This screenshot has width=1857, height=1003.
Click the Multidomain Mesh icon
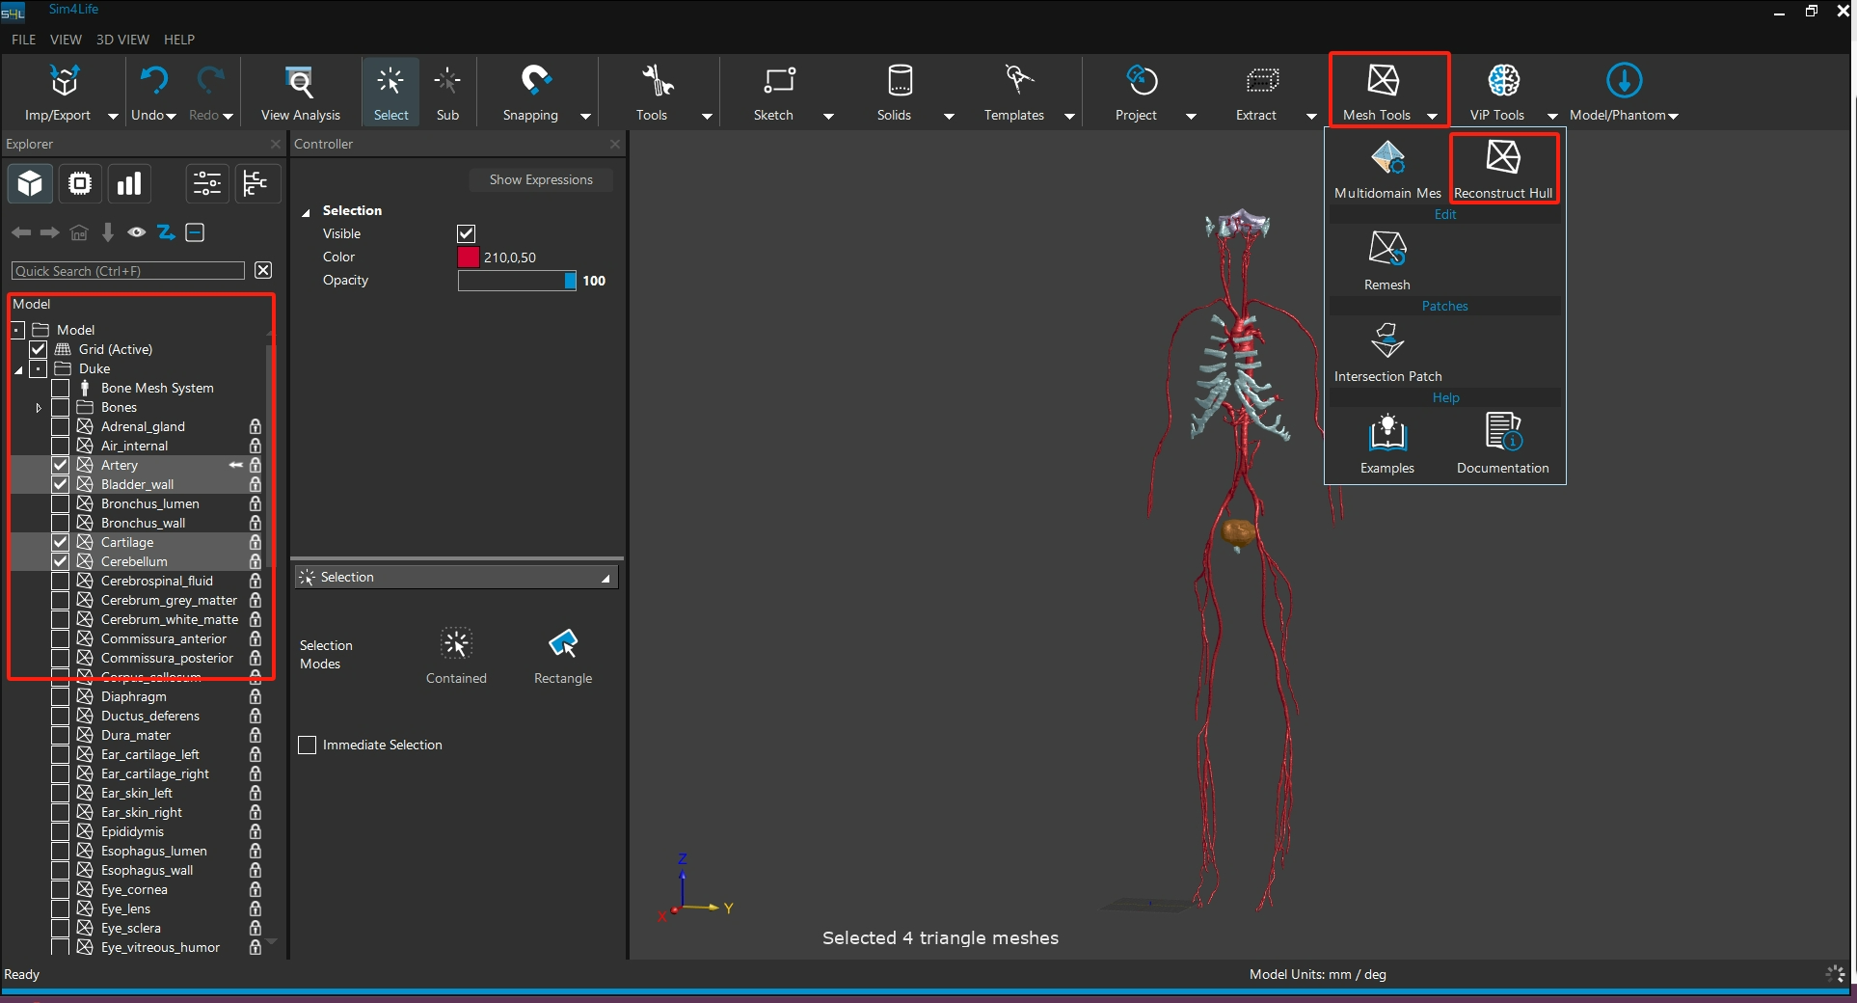point(1386,157)
